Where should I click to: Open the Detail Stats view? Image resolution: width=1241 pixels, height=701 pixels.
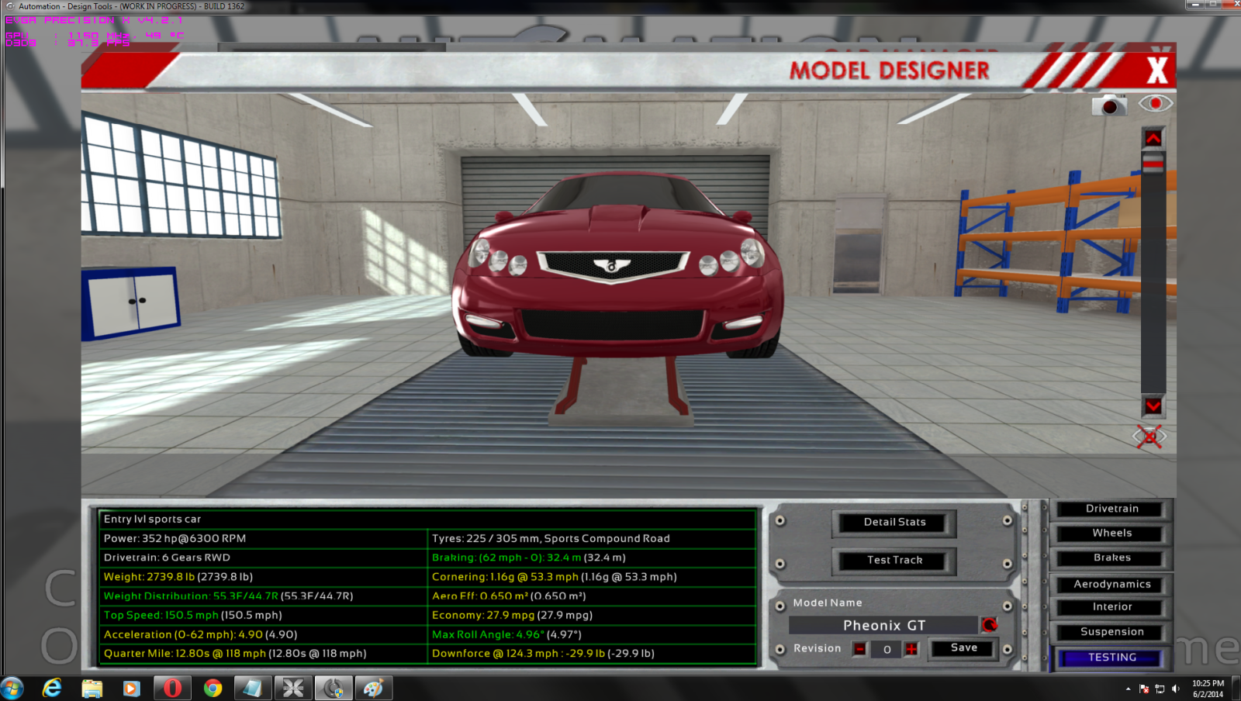pos(894,523)
